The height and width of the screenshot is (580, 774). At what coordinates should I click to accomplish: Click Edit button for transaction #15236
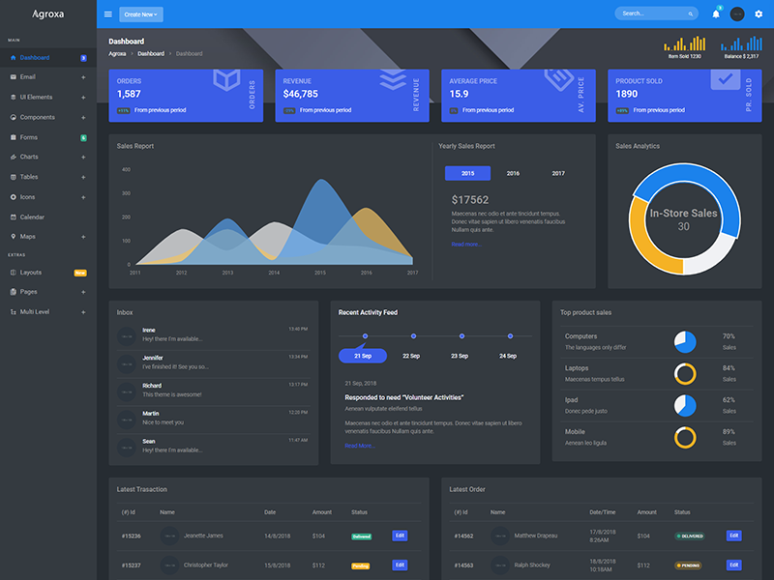[401, 536]
